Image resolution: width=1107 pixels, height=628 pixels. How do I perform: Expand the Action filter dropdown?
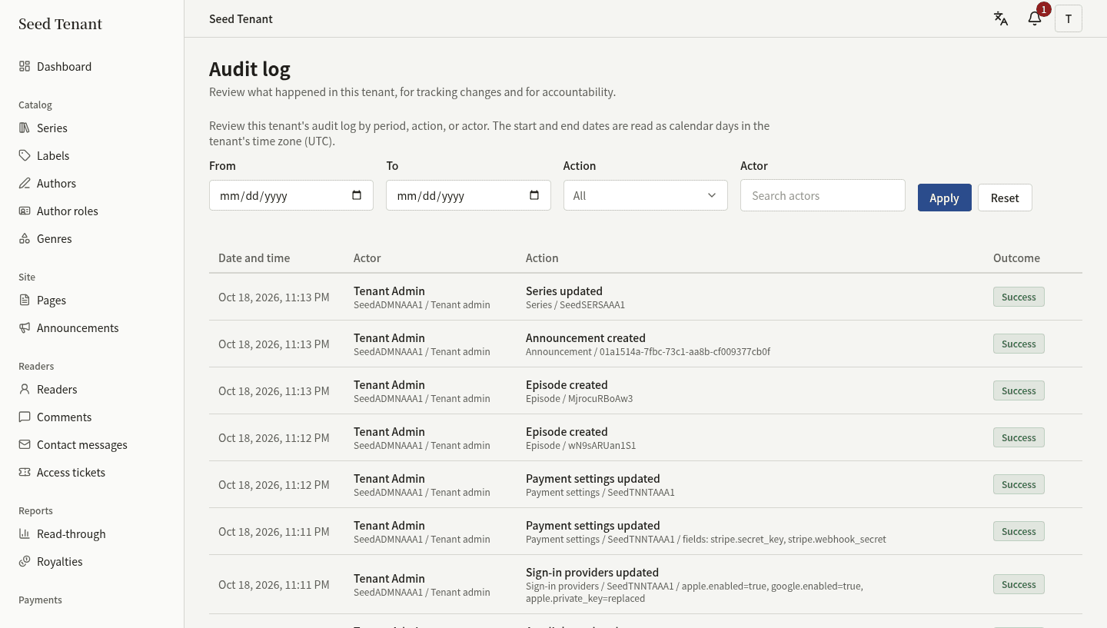coord(646,195)
